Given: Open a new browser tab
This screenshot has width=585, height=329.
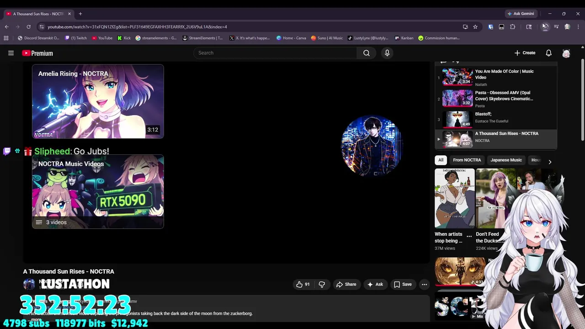Looking at the screenshot, I should (x=80, y=14).
